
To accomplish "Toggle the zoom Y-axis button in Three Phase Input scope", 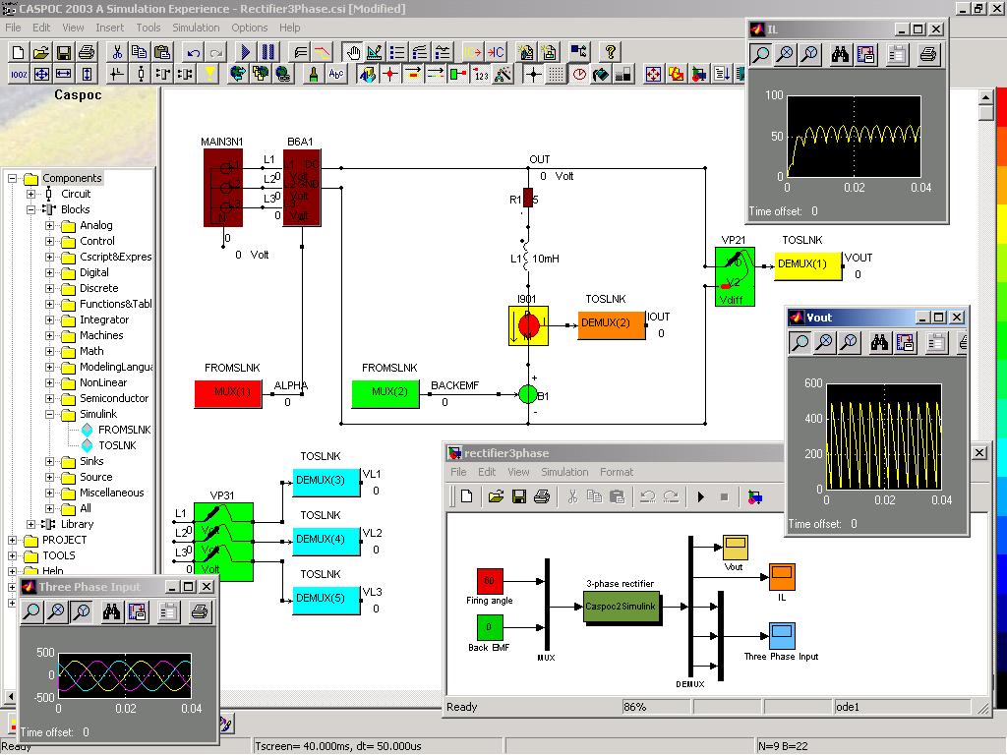I will [x=81, y=612].
